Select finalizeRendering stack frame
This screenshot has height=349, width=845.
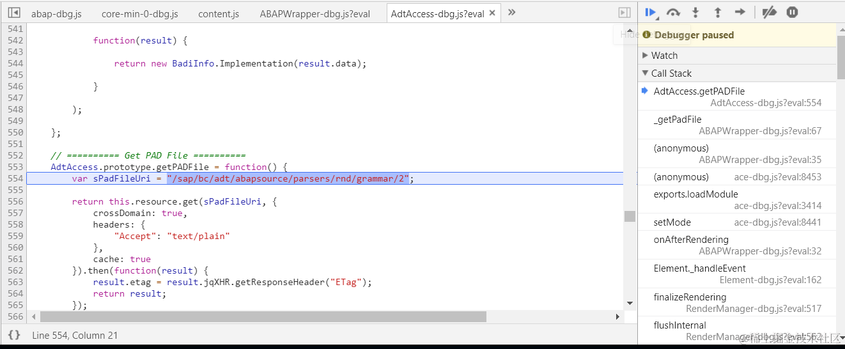pyautogui.click(x=737, y=302)
